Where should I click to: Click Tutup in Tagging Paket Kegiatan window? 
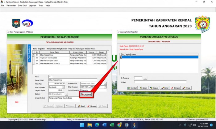click(x=186, y=88)
